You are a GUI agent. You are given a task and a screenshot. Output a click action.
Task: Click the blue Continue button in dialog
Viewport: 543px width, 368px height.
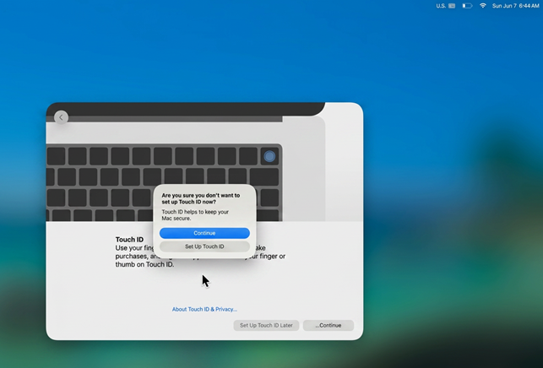tap(204, 233)
